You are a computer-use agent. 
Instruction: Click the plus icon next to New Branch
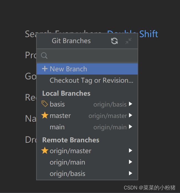pos(45,69)
